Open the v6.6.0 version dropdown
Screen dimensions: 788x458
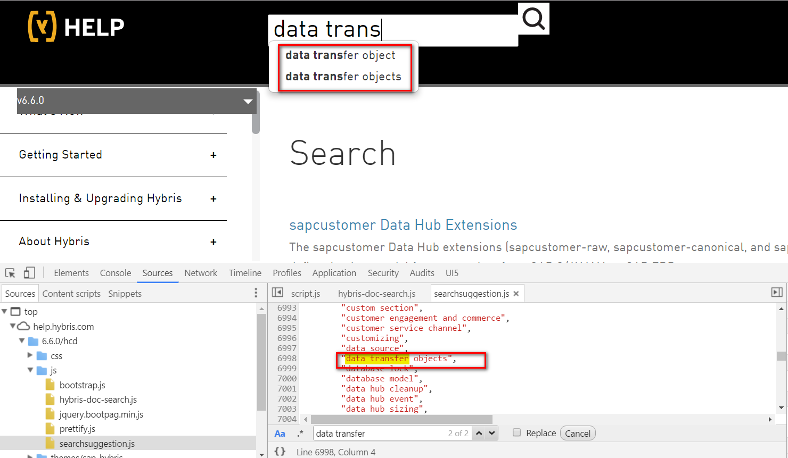[x=137, y=101]
